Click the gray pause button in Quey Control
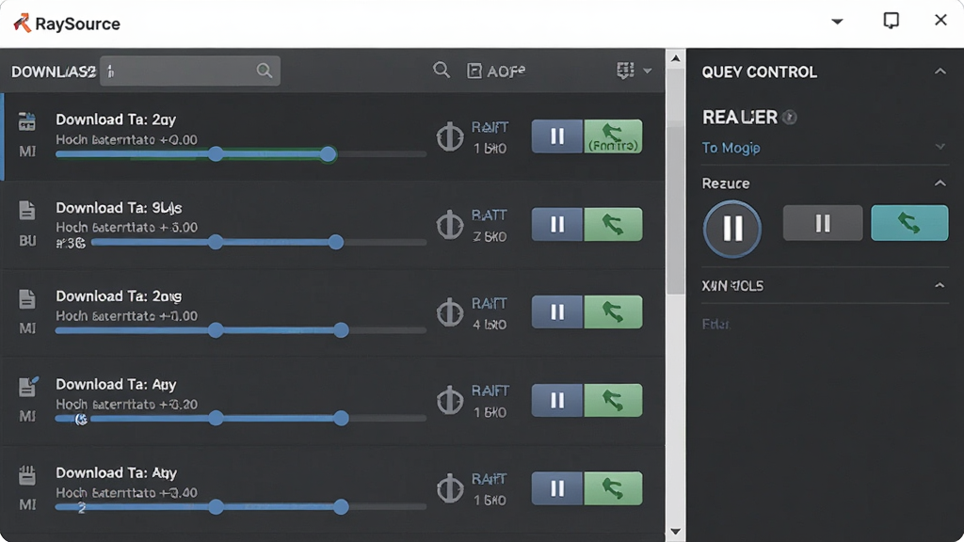Viewport: 964px width, 542px height. click(x=823, y=223)
